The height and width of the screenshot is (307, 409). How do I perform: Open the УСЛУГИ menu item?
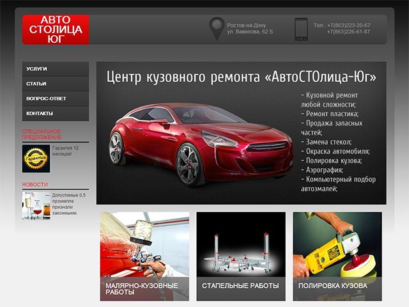56,69
